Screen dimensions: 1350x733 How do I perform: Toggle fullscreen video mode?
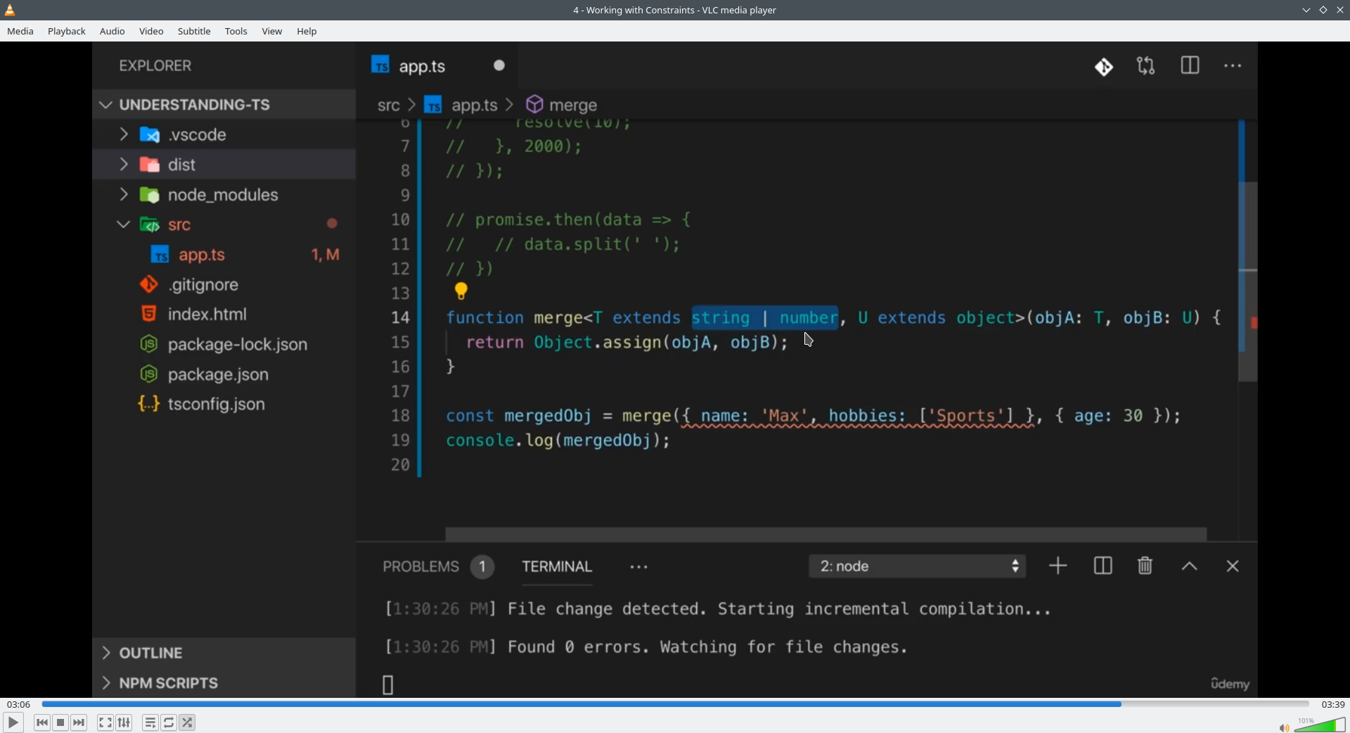point(105,722)
